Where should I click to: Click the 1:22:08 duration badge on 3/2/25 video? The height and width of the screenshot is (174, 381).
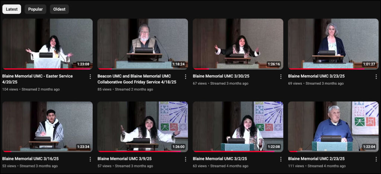pyautogui.click(x=274, y=147)
